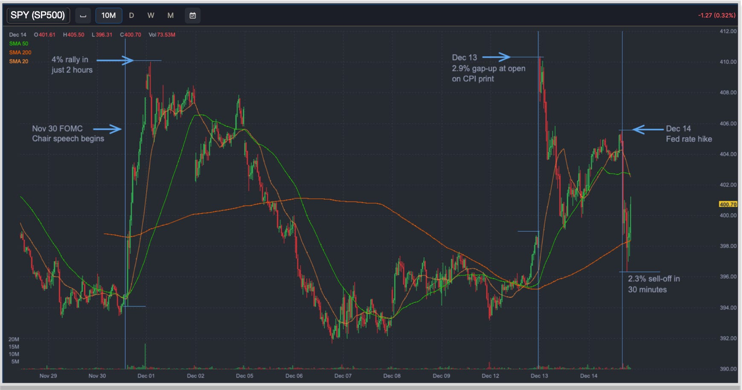Click the Nov 30 date axis label
Screen dimensions: 742x390
click(x=97, y=376)
